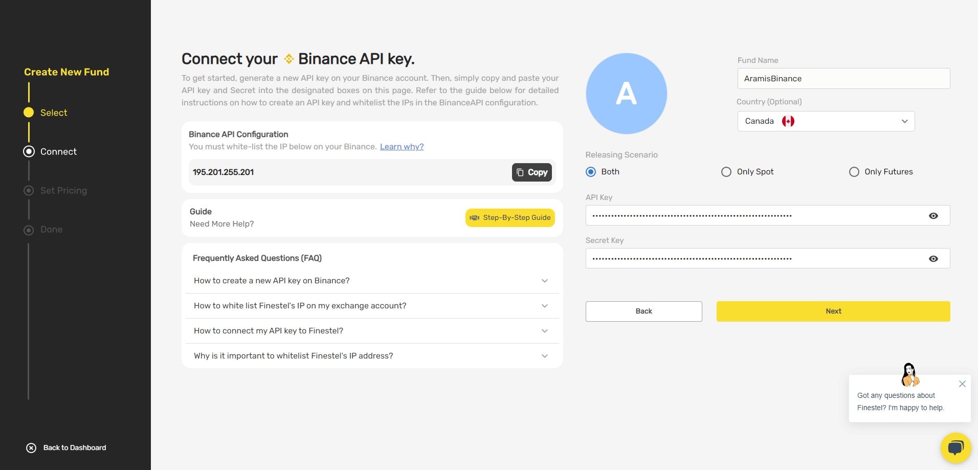Click the API Key input field
This screenshot has width=978, height=470.
coord(768,215)
